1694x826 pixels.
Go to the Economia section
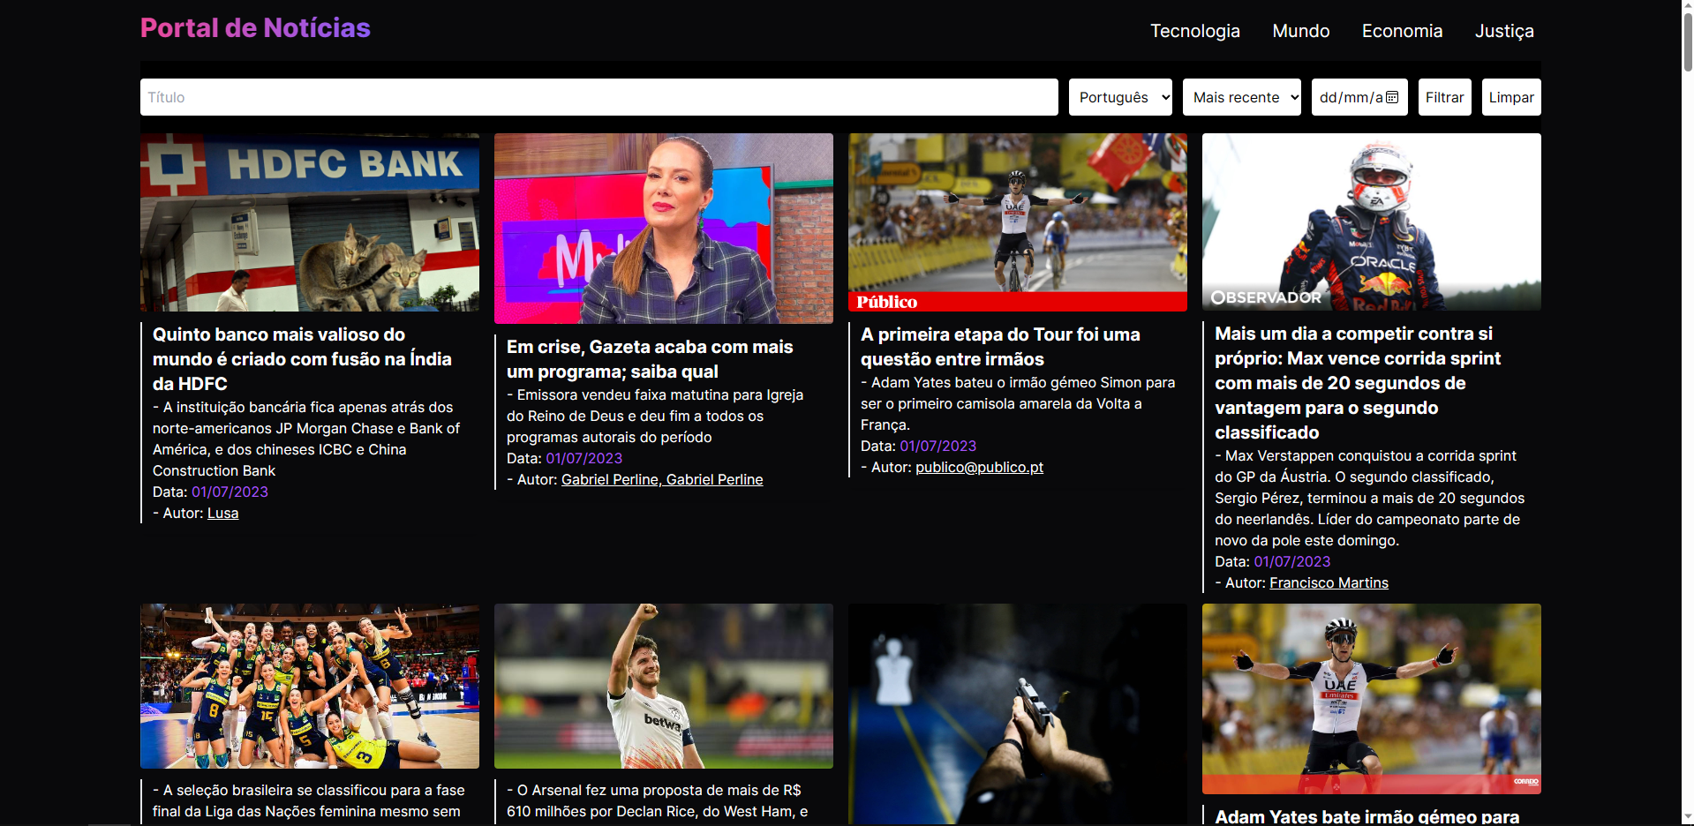(1402, 31)
